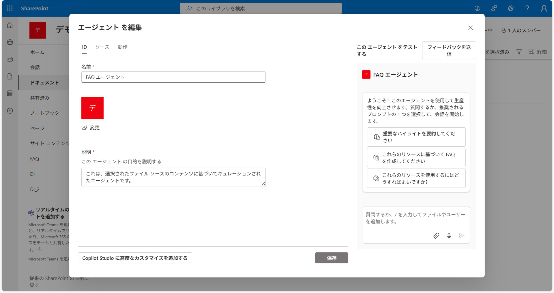Click the site logo tile behind dialog

coord(38,30)
